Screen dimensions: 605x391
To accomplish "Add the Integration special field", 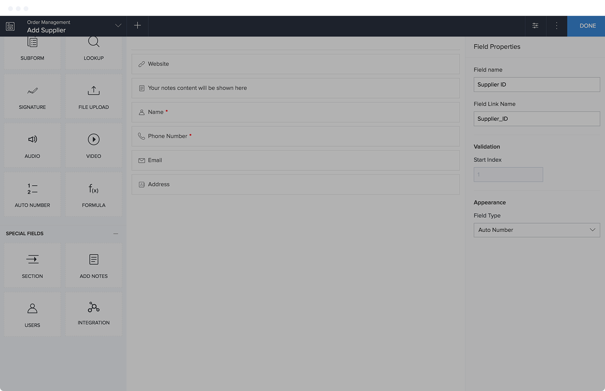I will (94, 314).
